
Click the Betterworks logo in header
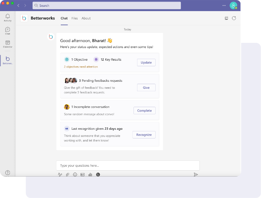pyautogui.click(x=24, y=18)
